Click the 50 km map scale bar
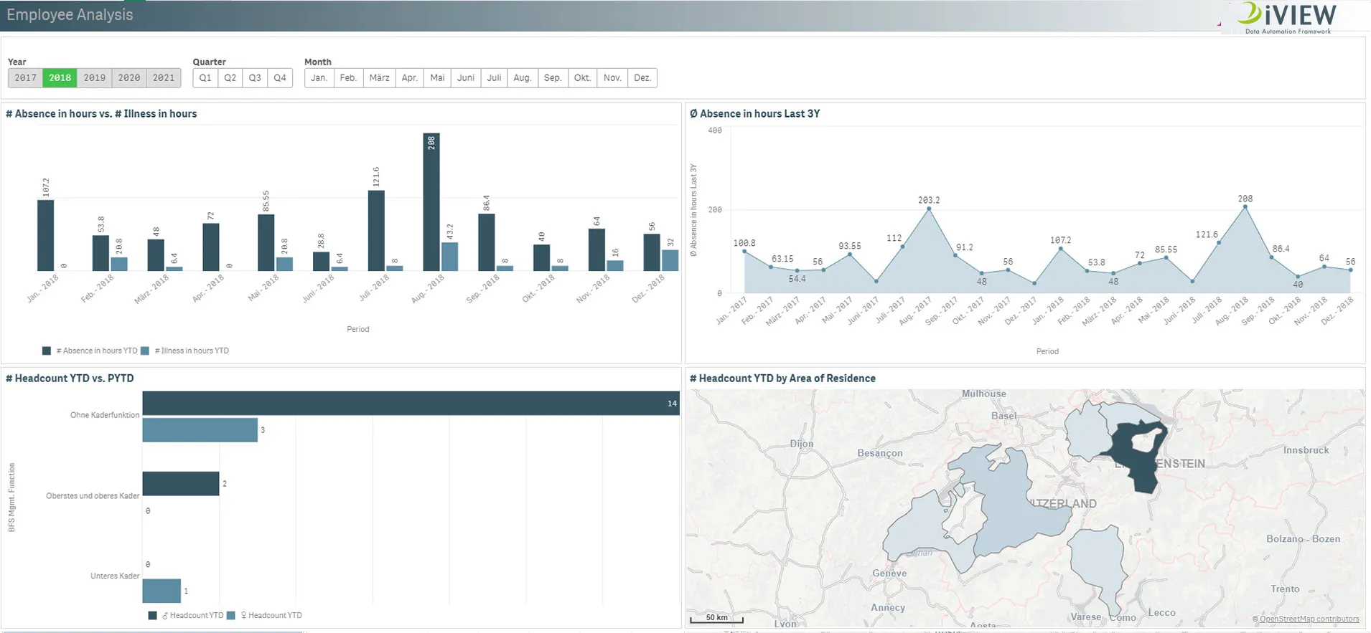1371x633 pixels. pyautogui.click(x=716, y=618)
